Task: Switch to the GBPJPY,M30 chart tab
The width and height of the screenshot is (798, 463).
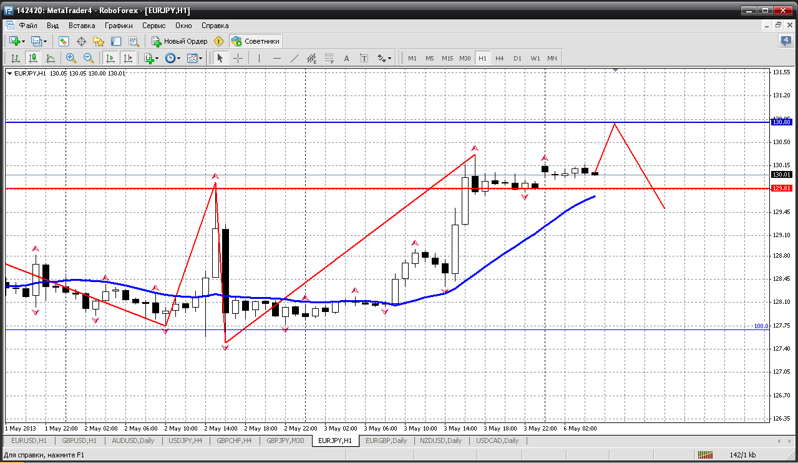Action: click(286, 441)
